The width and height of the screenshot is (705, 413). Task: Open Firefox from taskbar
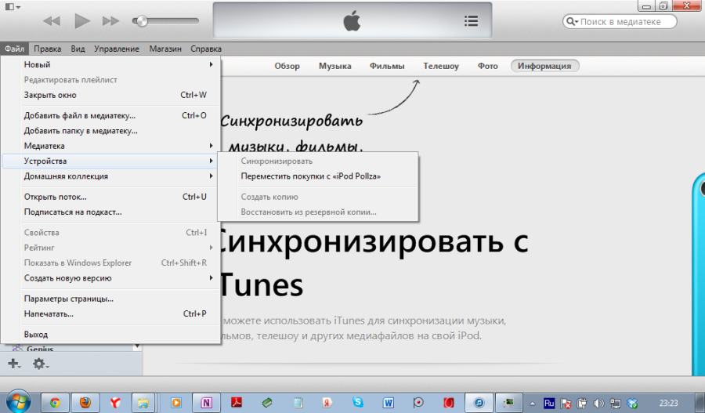[85, 403]
